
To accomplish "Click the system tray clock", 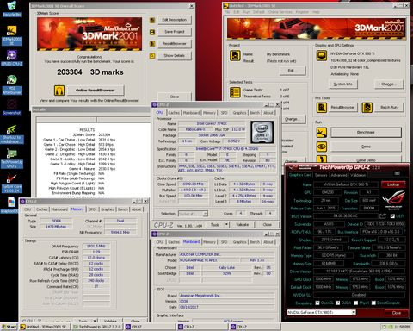I will (402, 327).
